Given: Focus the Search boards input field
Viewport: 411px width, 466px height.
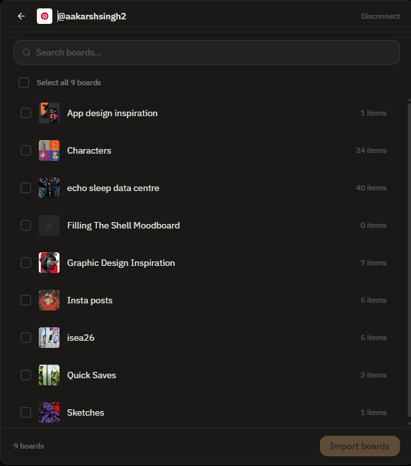Looking at the screenshot, I should (x=207, y=52).
